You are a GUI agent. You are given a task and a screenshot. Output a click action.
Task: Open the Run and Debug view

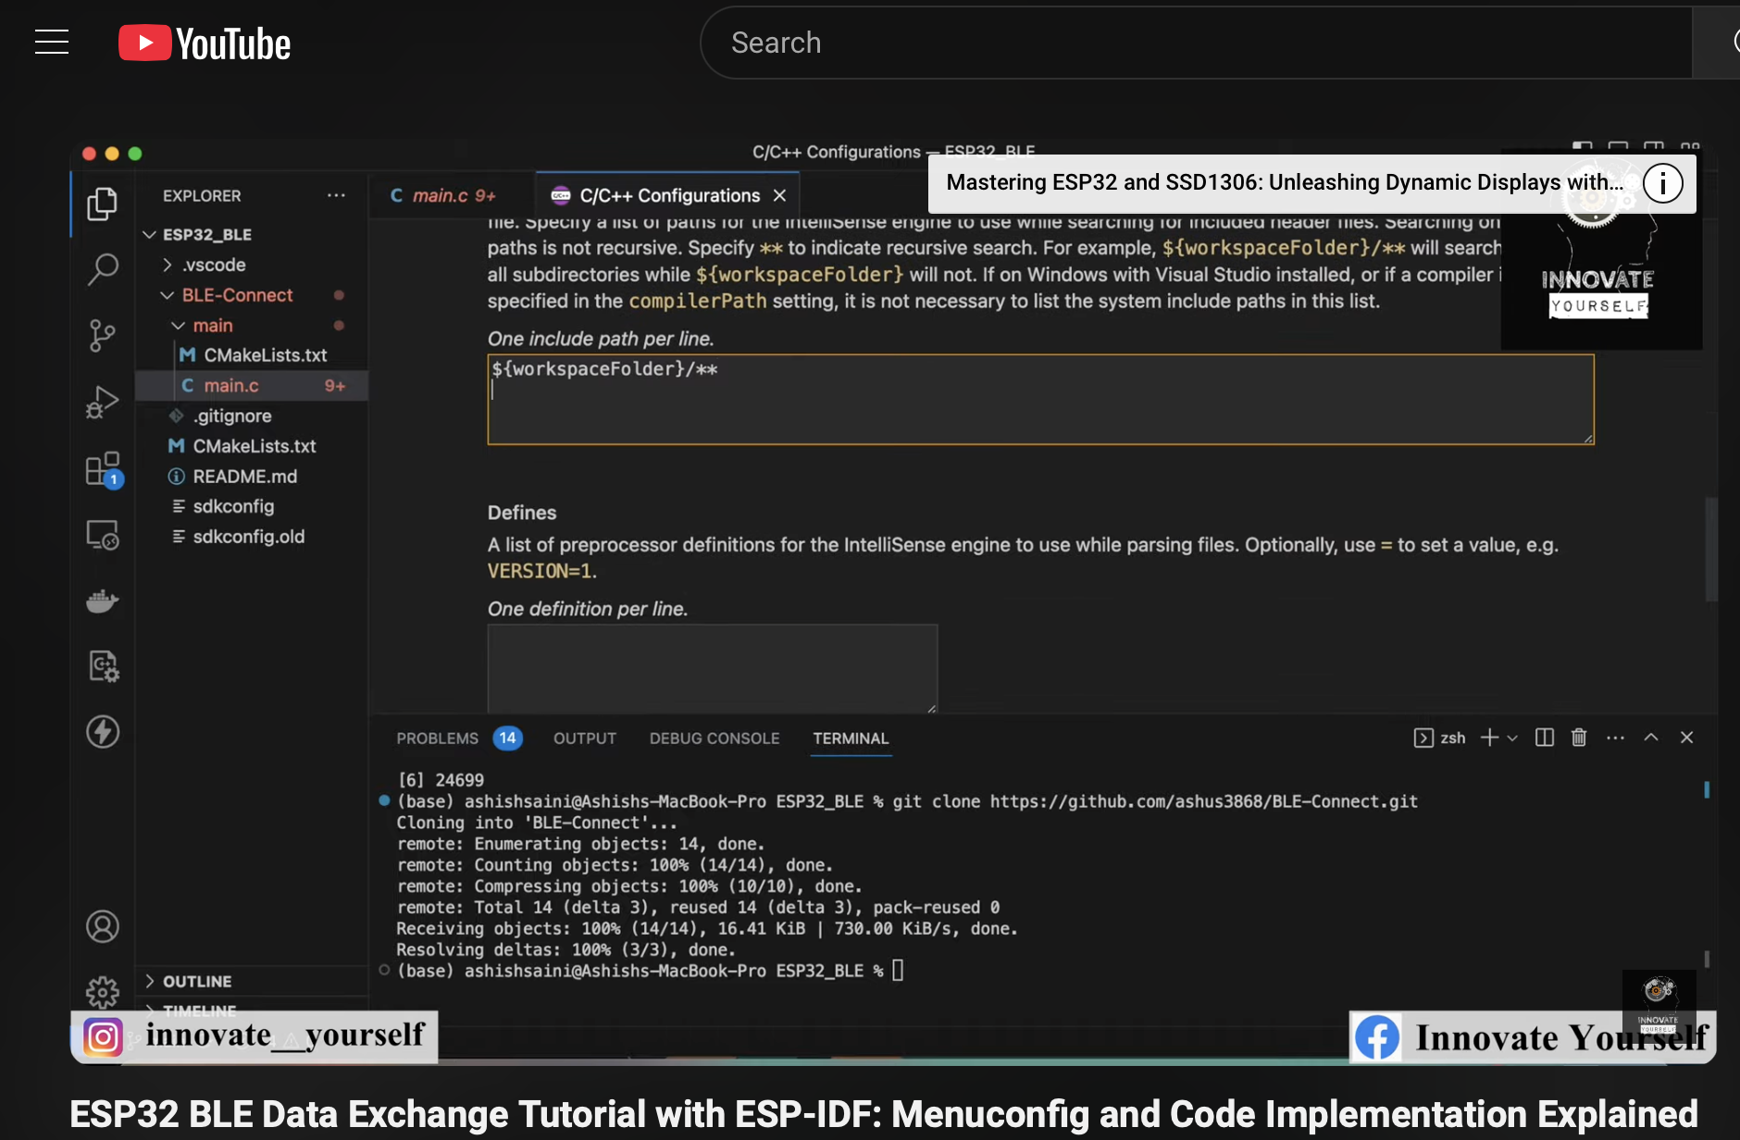[102, 403]
